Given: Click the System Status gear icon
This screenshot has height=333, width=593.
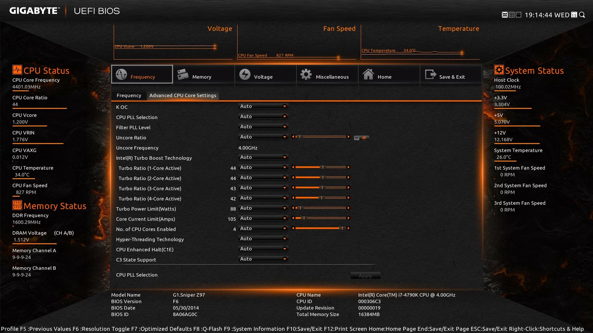Looking at the screenshot, I should (x=499, y=70).
